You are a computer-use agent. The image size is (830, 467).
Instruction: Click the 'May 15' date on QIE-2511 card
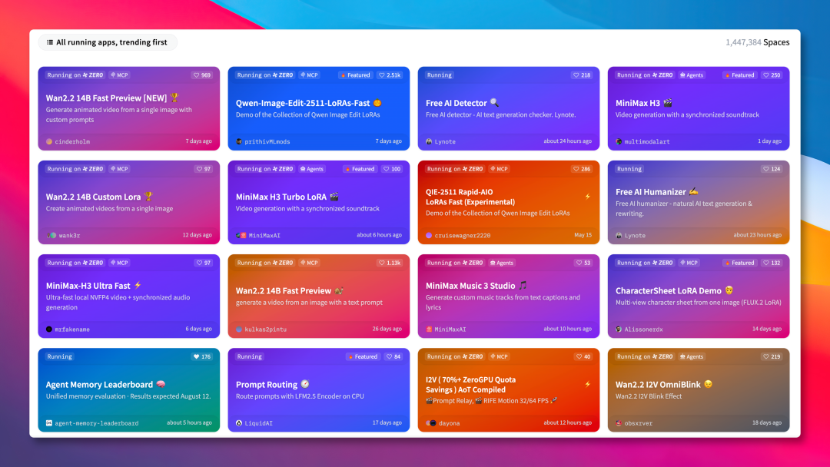[x=583, y=235]
